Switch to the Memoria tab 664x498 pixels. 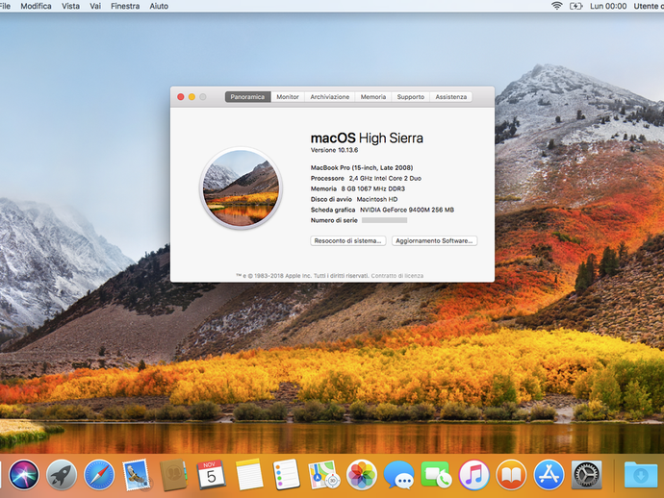coord(373,97)
